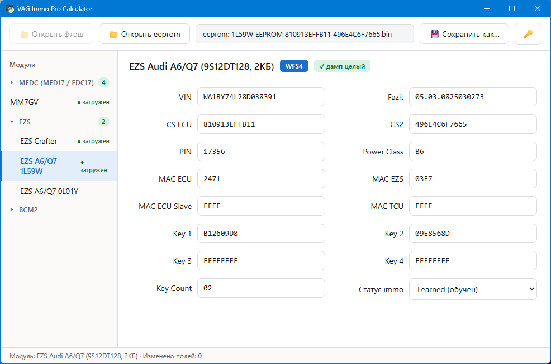The width and height of the screenshot is (551, 364).
Task: Click the Power Class field
Action: point(473,152)
